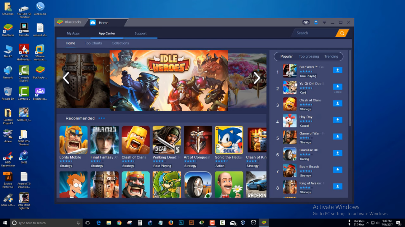Download Game of War from the list

338,136
